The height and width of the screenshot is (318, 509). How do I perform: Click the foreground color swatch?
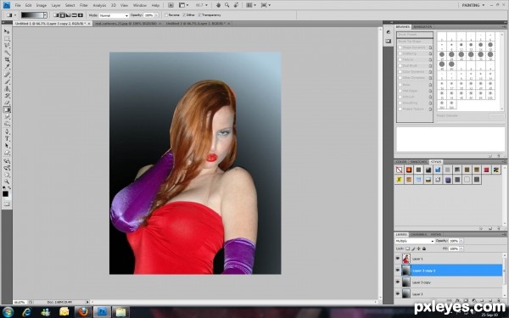click(5, 193)
